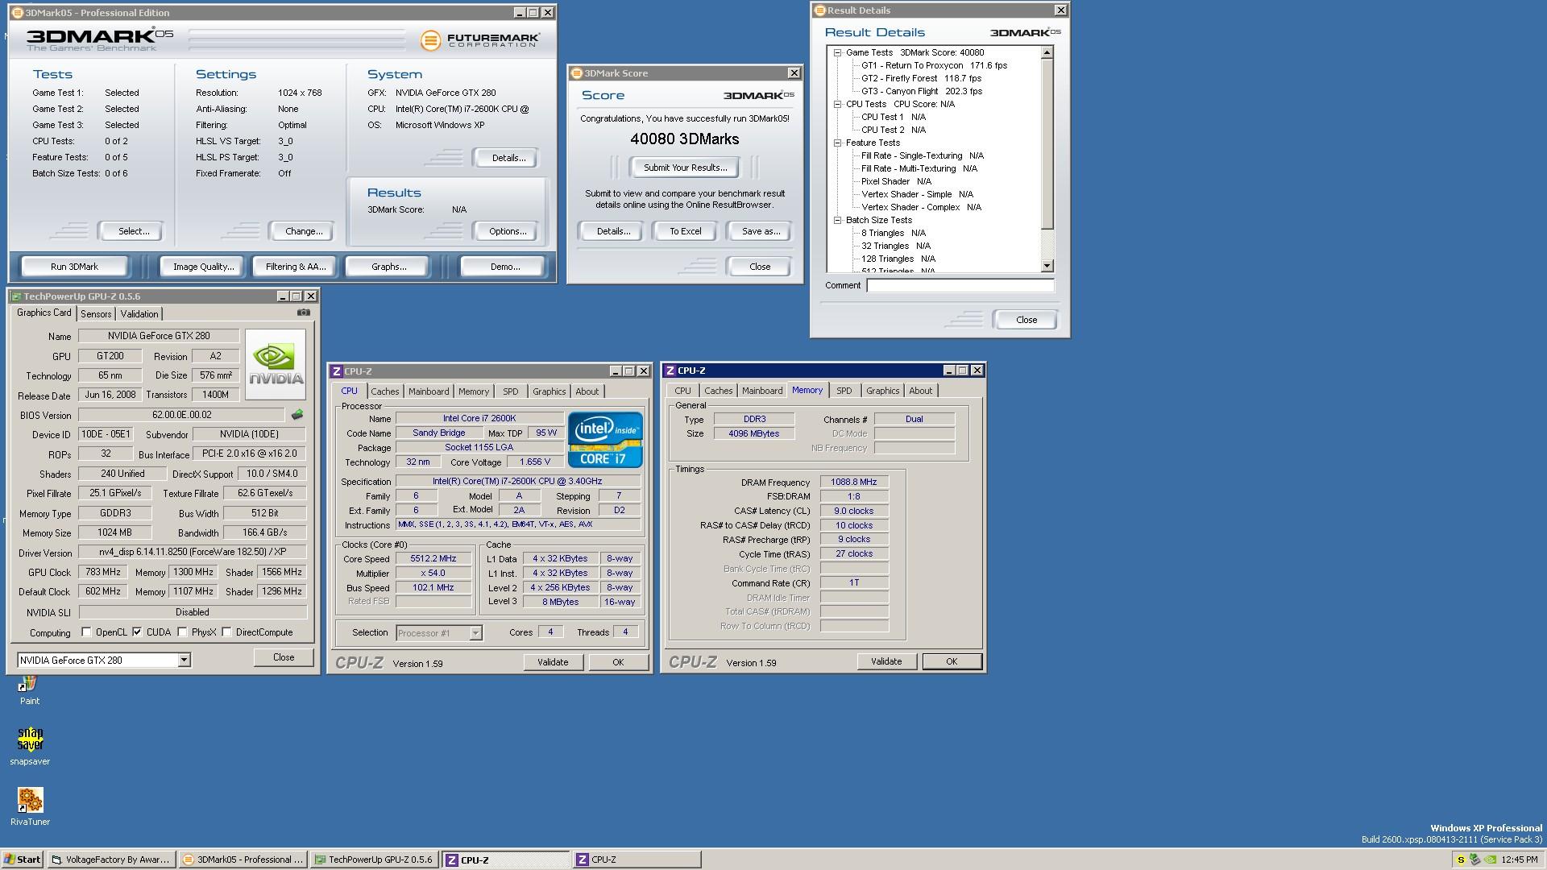Viewport: 1547px width, 870px height.
Task: Click the 3DMark05 title bar icon
Action: (18, 13)
